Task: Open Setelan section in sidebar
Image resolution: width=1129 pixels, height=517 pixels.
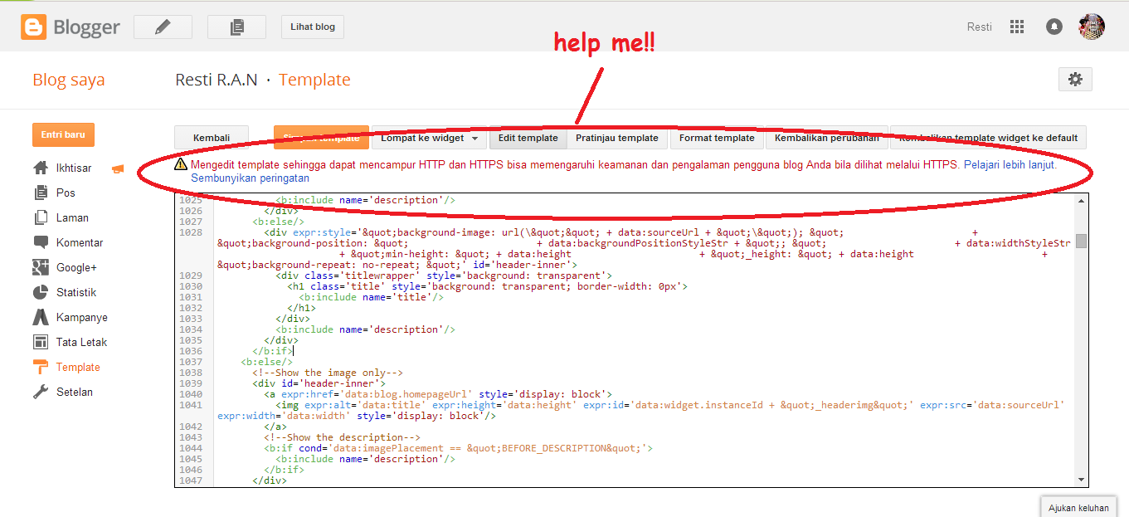Action: 75,392
